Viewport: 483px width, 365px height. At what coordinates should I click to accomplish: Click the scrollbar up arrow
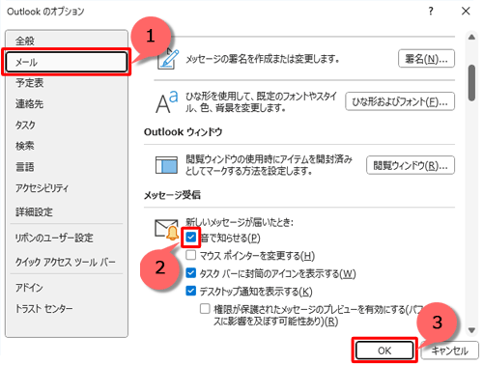tap(471, 38)
